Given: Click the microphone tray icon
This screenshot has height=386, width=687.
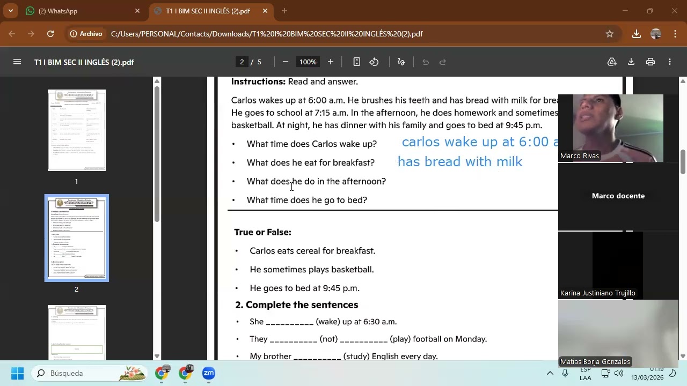Looking at the screenshot, I should [565, 373].
